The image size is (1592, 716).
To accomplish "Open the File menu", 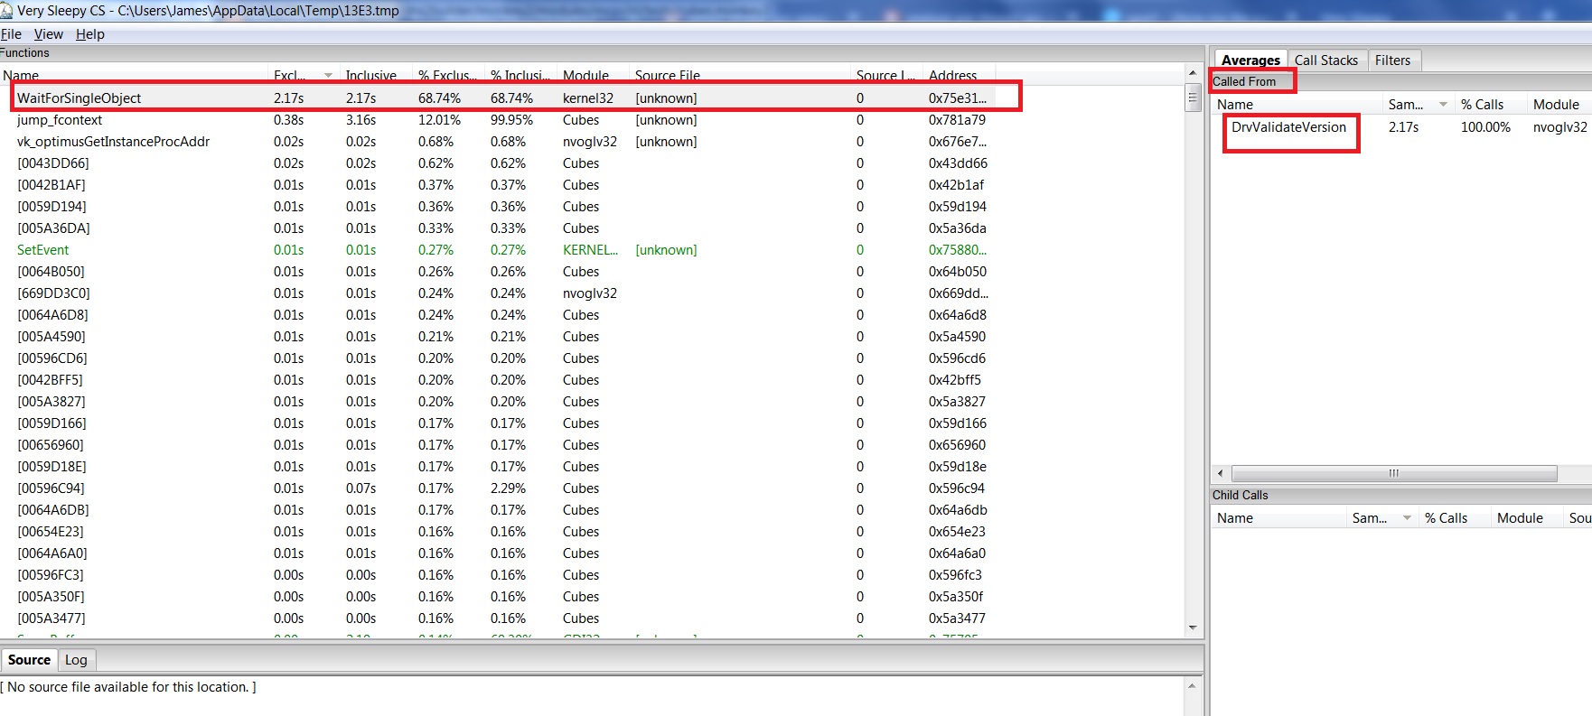I will 11,34.
